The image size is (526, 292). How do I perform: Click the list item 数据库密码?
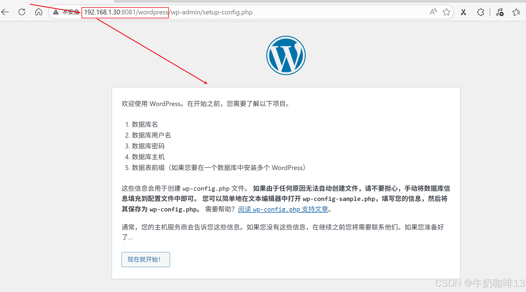pyautogui.click(x=148, y=146)
